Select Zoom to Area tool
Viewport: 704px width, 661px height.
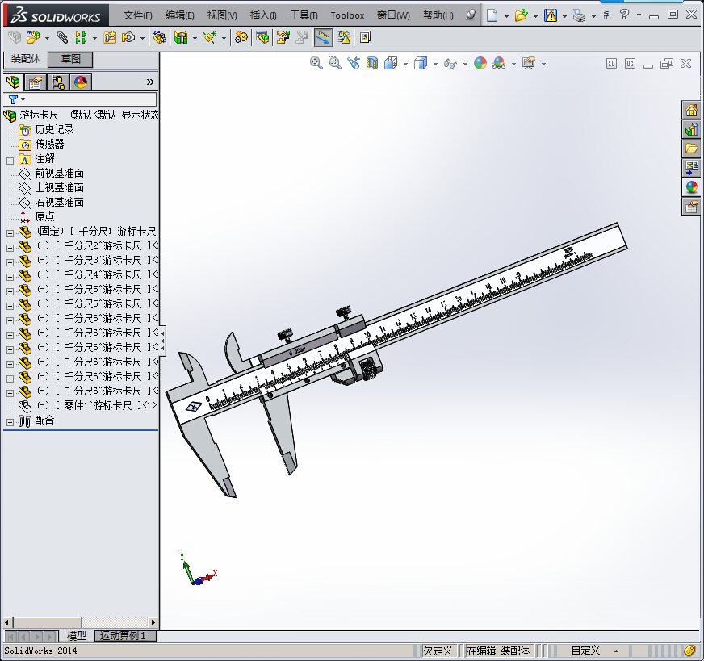335,63
